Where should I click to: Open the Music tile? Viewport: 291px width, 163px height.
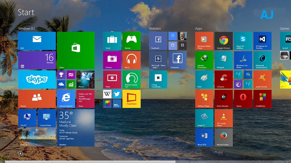[x=132, y=60]
